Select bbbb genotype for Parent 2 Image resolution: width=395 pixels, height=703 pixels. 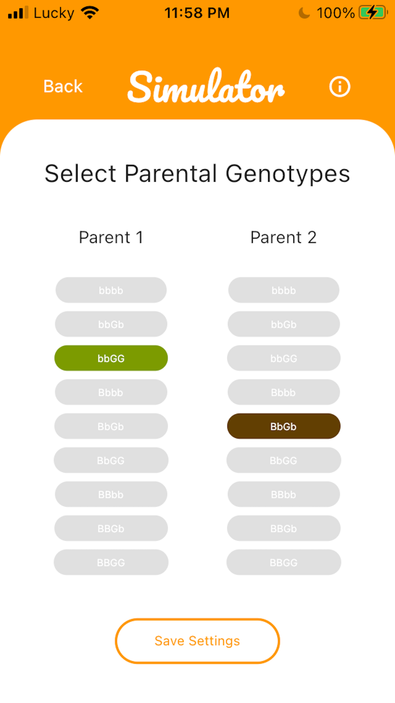click(x=284, y=290)
